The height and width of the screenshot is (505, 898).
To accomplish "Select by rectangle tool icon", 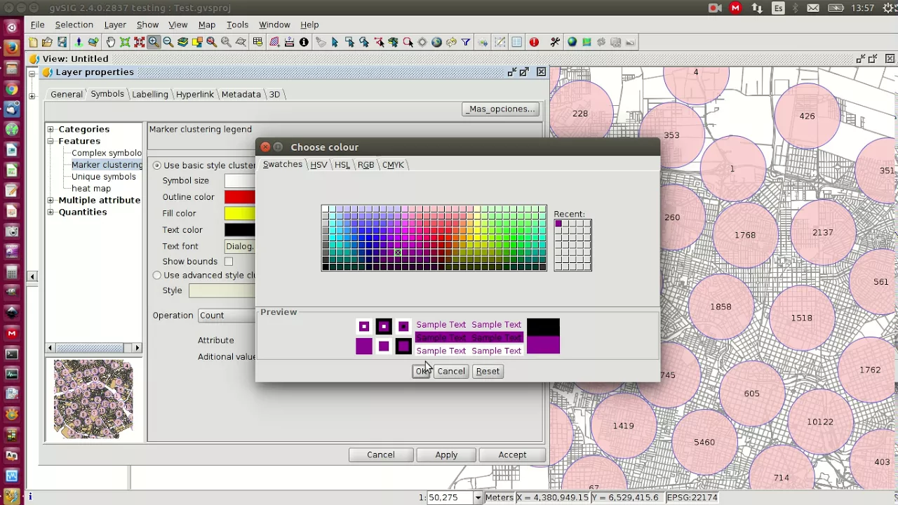I will tap(349, 42).
